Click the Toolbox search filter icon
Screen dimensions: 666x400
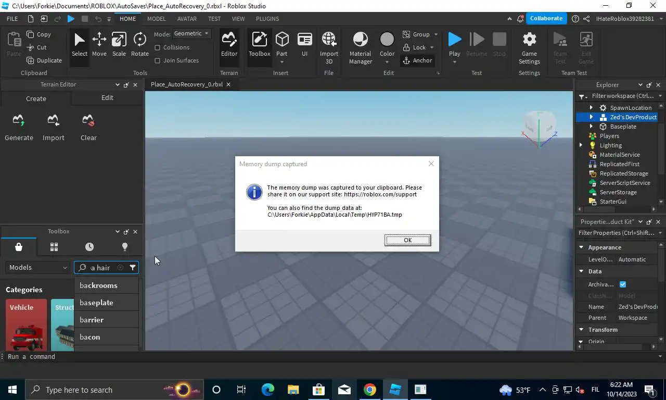click(133, 268)
